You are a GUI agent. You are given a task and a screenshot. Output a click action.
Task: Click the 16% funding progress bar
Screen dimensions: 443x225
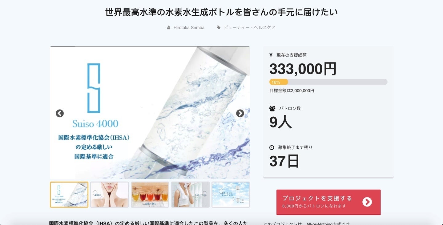coord(328,82)
